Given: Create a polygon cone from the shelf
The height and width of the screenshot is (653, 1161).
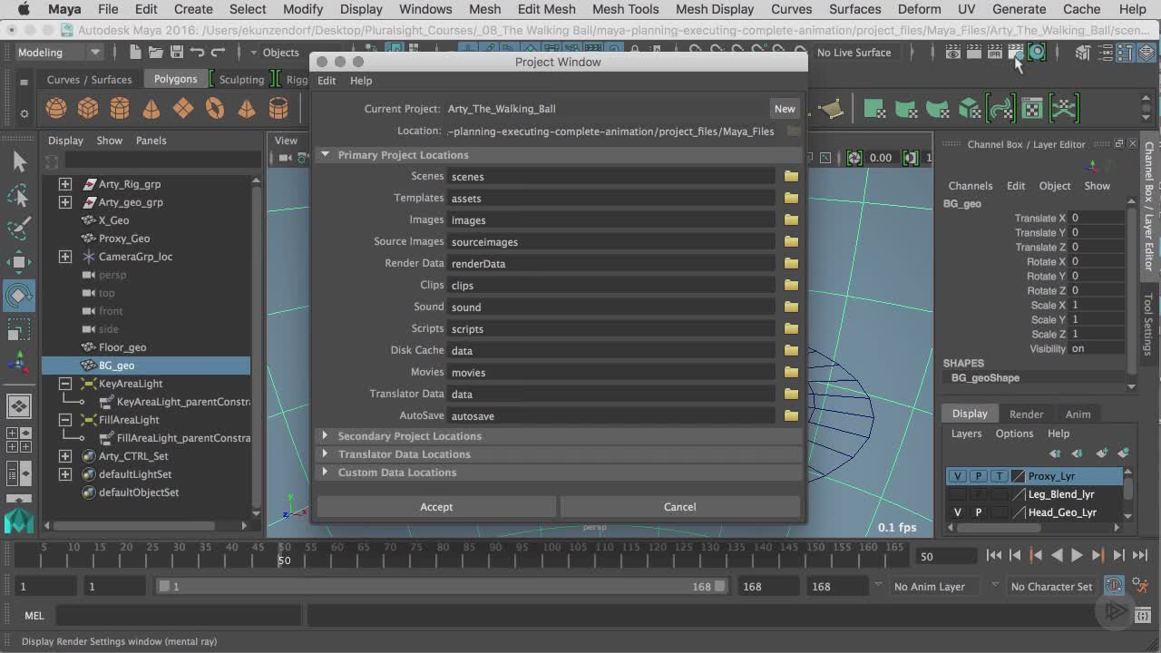Looking at the screenshot, I should [151, 109].
